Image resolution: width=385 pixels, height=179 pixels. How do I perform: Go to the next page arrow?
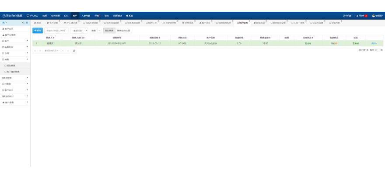point(63,51)
